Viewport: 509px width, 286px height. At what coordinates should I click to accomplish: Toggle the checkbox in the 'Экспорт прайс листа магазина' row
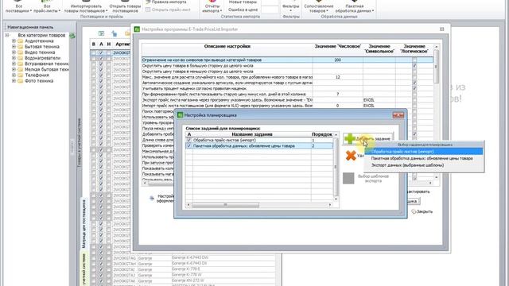tap(414, 100)
